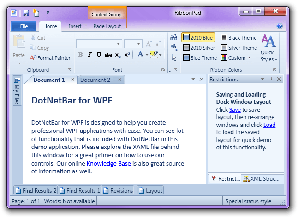The height and width of the screenshot is (217, 298).
Task: Click the Select cursor arrow icon
Action: [174, 58]
